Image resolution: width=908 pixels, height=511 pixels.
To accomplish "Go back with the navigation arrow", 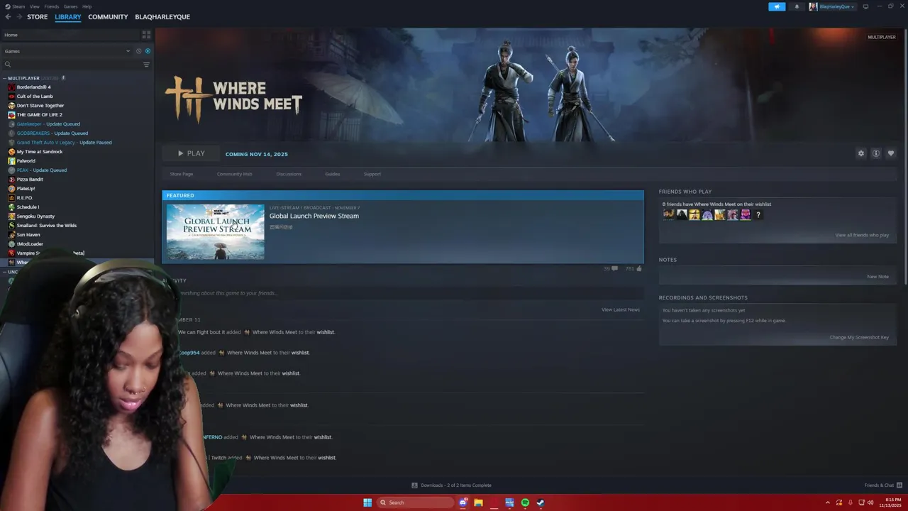I will pyautogui.click(x=9, y=17).
